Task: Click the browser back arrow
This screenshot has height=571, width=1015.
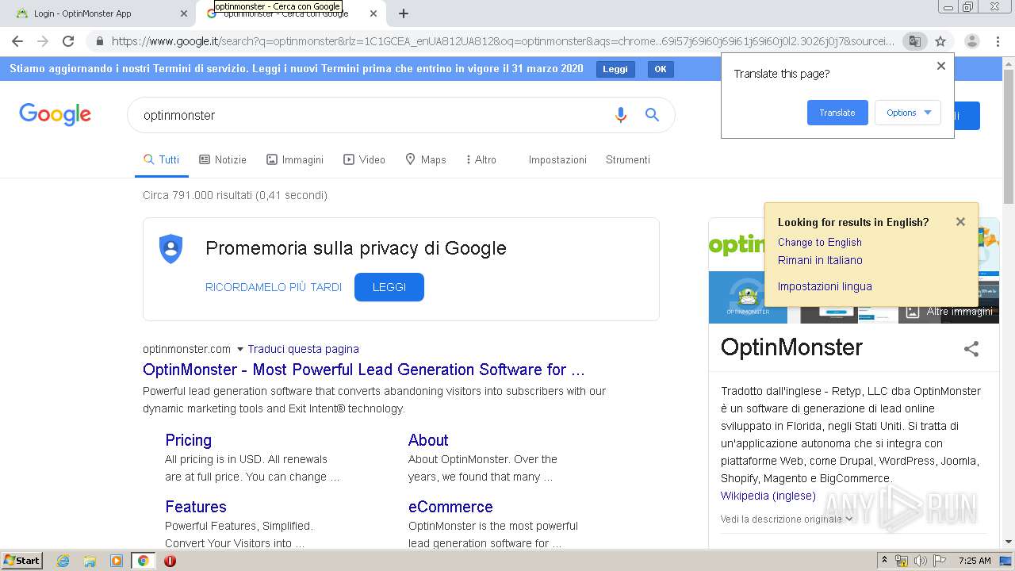Action: (17, 41)
